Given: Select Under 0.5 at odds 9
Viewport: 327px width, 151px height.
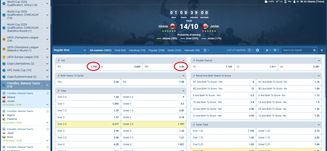Looking at the screenshot, I should 154,97.
